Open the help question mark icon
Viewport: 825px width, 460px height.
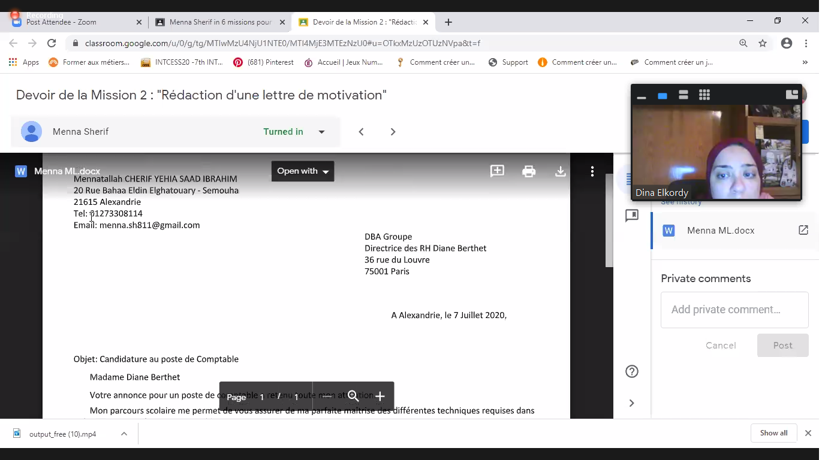pyautogui.click(x=631, y=371)
